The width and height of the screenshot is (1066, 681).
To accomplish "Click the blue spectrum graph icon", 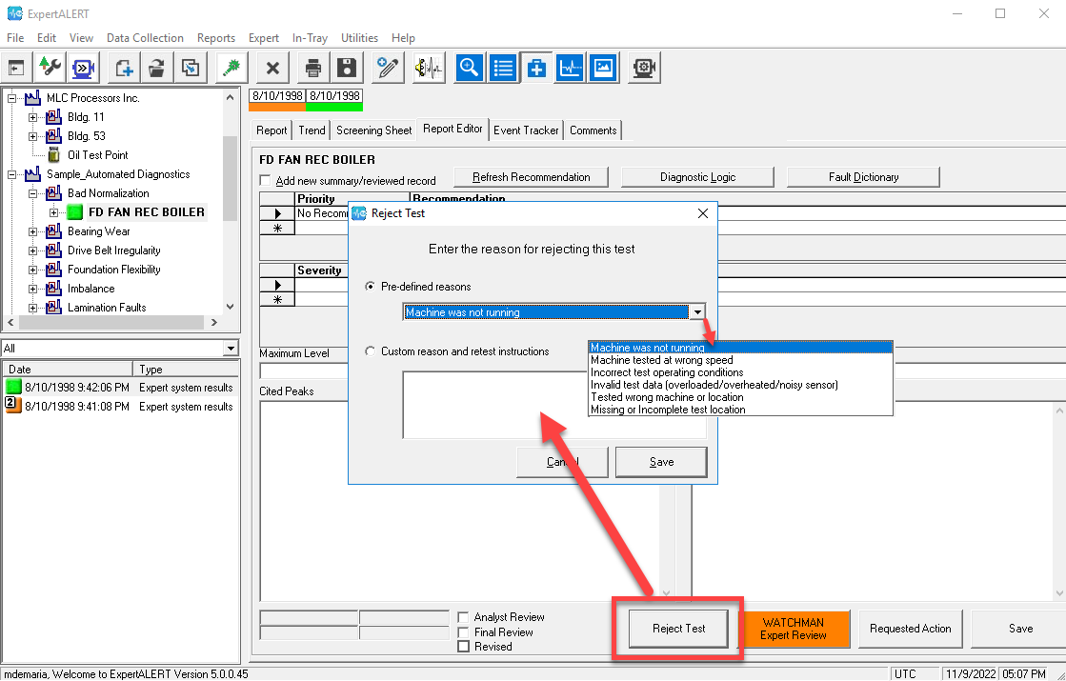I will pyautogui.click(x=570, y=68).
